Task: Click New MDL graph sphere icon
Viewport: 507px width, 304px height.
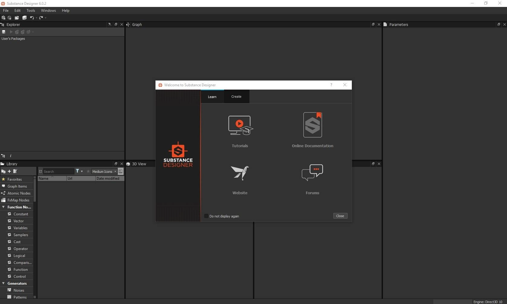Action: (10, 18)
